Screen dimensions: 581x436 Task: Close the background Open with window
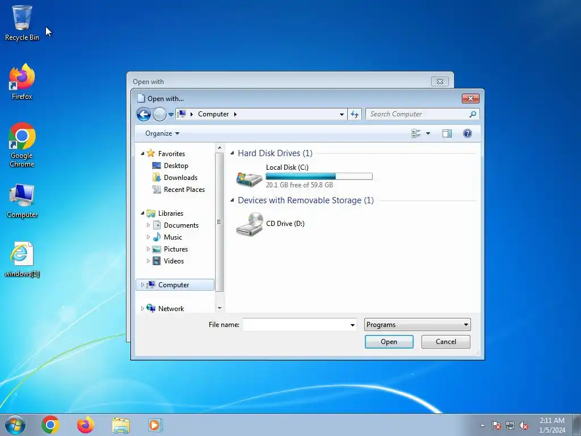(x=440, y=81)
